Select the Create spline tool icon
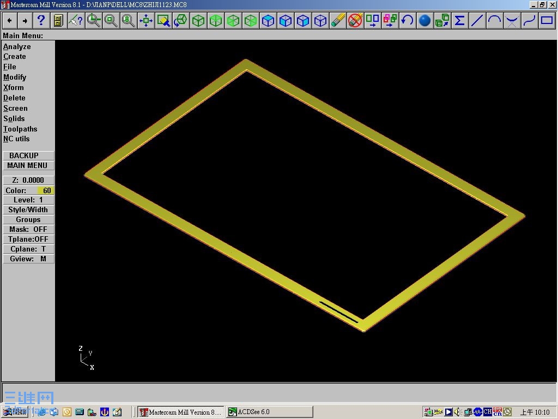Image resolution: width=558 pixels, height=419 pixels. pyautogui.click(x=529, y=21)
